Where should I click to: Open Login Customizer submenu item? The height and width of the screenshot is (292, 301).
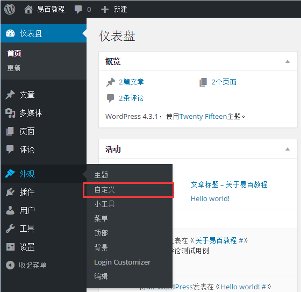point(123,262)
